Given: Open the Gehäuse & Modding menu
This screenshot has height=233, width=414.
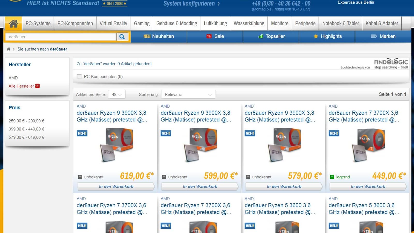Looking at the screenshot, I should pyautogui.click(x=177, y=24).
